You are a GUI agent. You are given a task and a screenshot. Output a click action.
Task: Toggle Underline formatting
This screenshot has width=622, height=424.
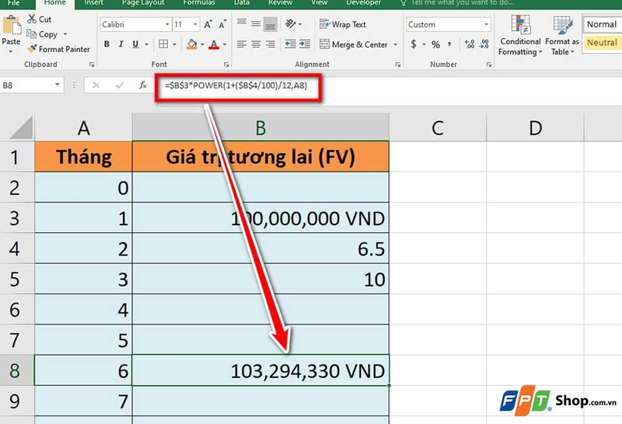(x=135, y=44)
